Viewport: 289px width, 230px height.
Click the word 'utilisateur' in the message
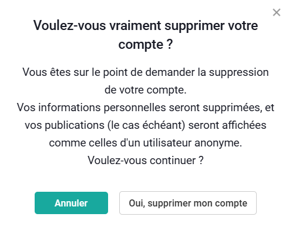click(x=167, y=143)
